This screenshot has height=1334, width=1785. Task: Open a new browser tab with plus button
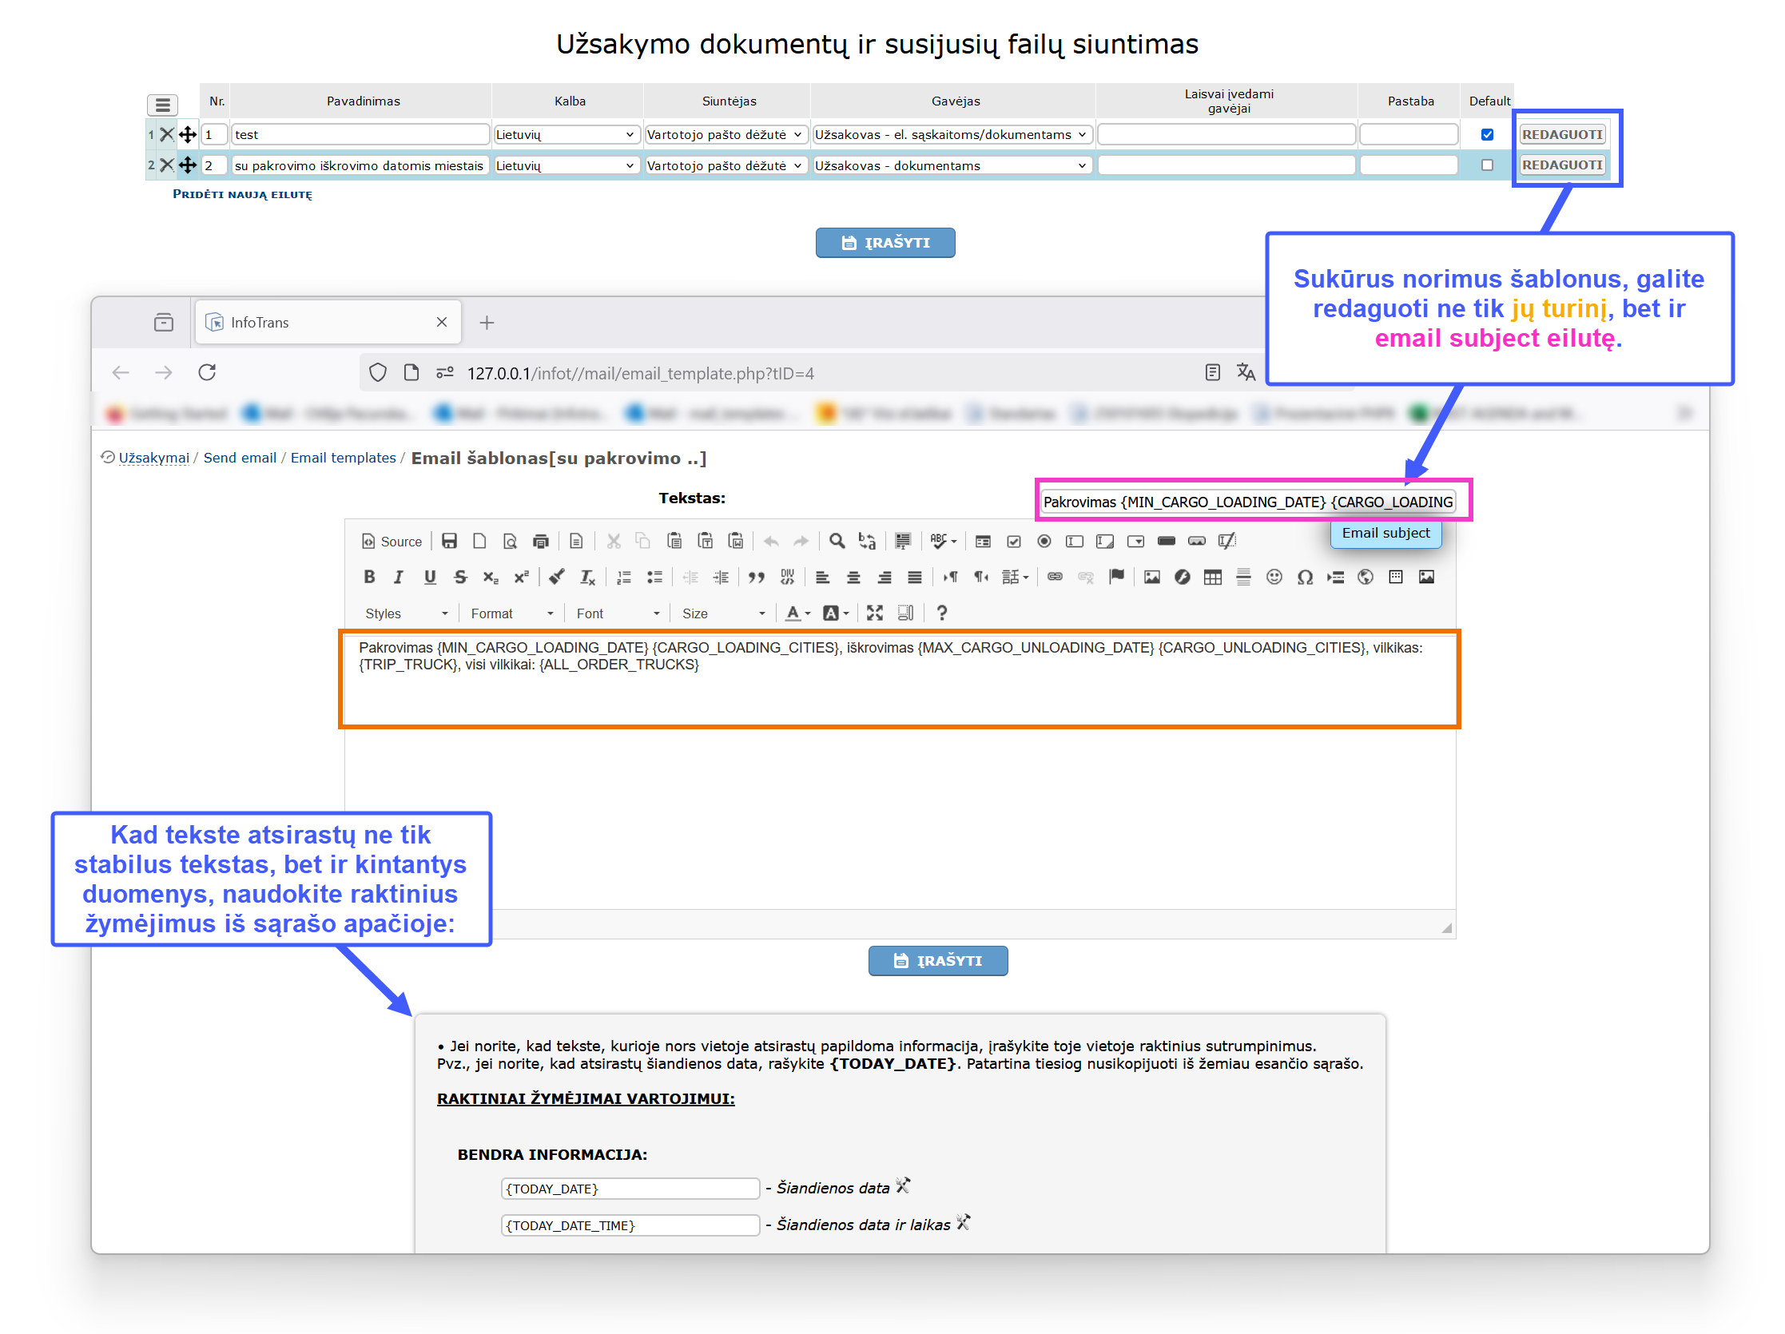[487, 323]
